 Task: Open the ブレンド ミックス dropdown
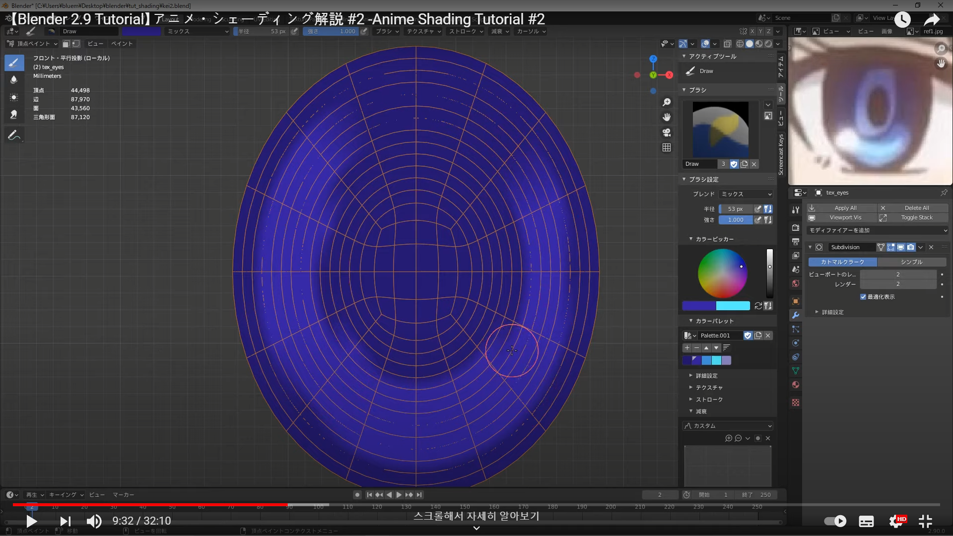[x=747, y=194]
